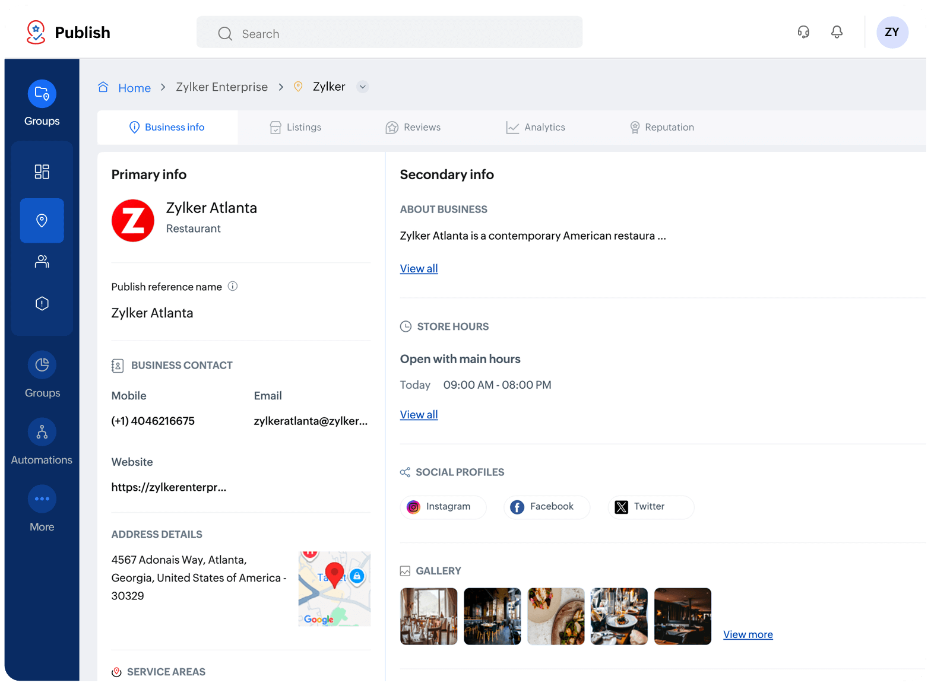Expand the Zylker location dropdown
Image resolution: width=931 pixels, height=686 pixels.
[362, 87]
